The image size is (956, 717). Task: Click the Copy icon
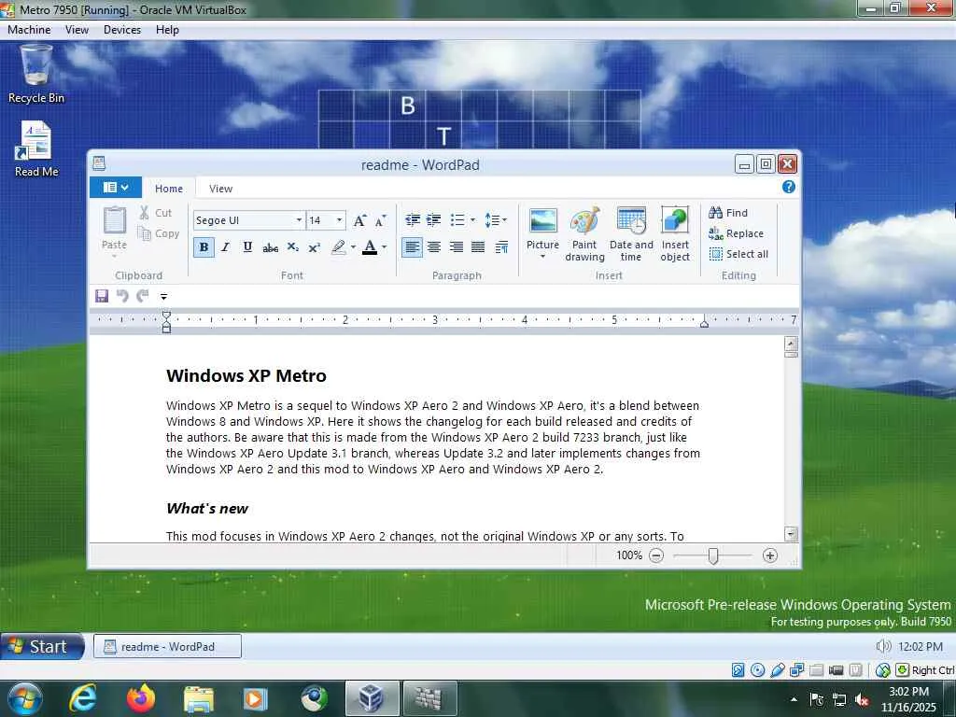pyautogui.click(x=144, y=232)
